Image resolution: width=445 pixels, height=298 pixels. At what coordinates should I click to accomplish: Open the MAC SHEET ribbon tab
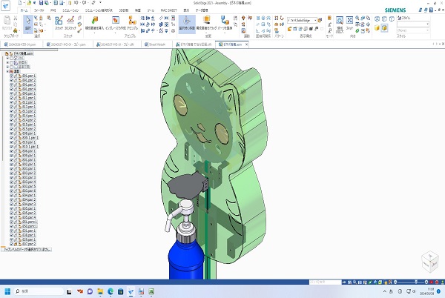click(x=168, y=10)
